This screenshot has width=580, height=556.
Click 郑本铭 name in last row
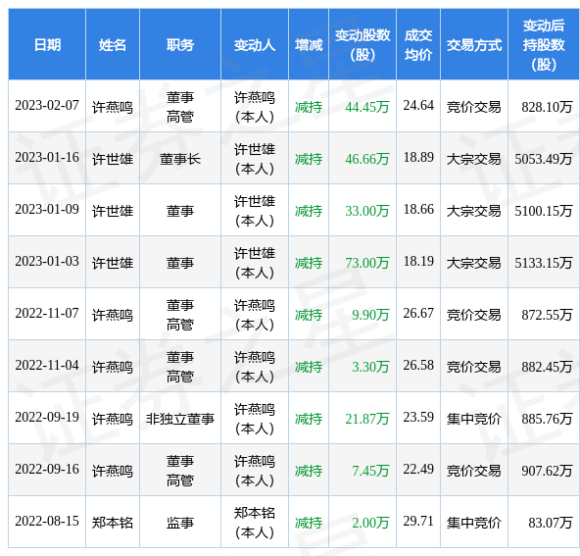click(113, 523)
